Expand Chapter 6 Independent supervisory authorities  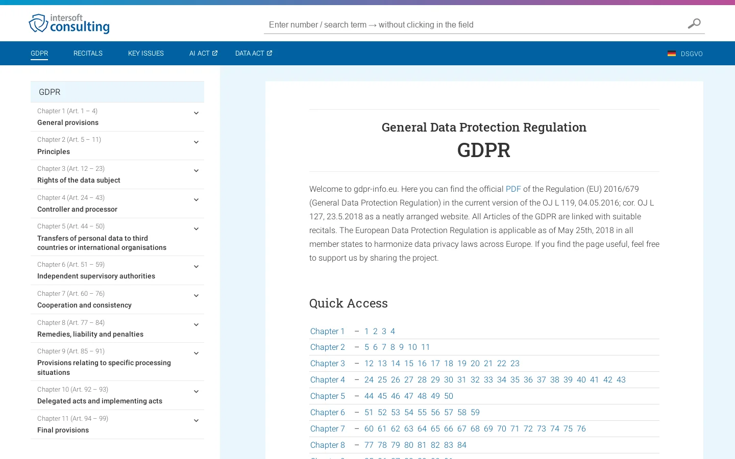196,267
